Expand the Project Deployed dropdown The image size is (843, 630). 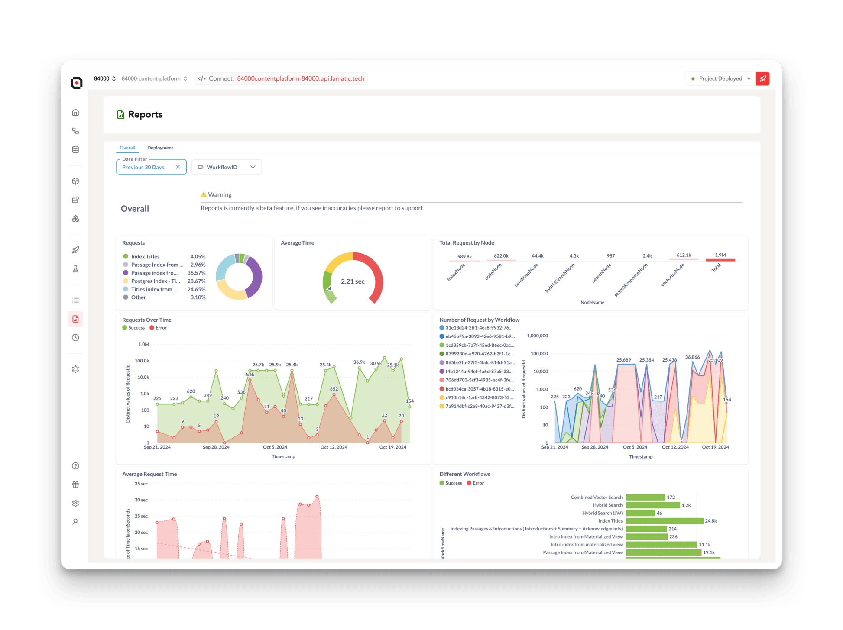tap(720, 78)
